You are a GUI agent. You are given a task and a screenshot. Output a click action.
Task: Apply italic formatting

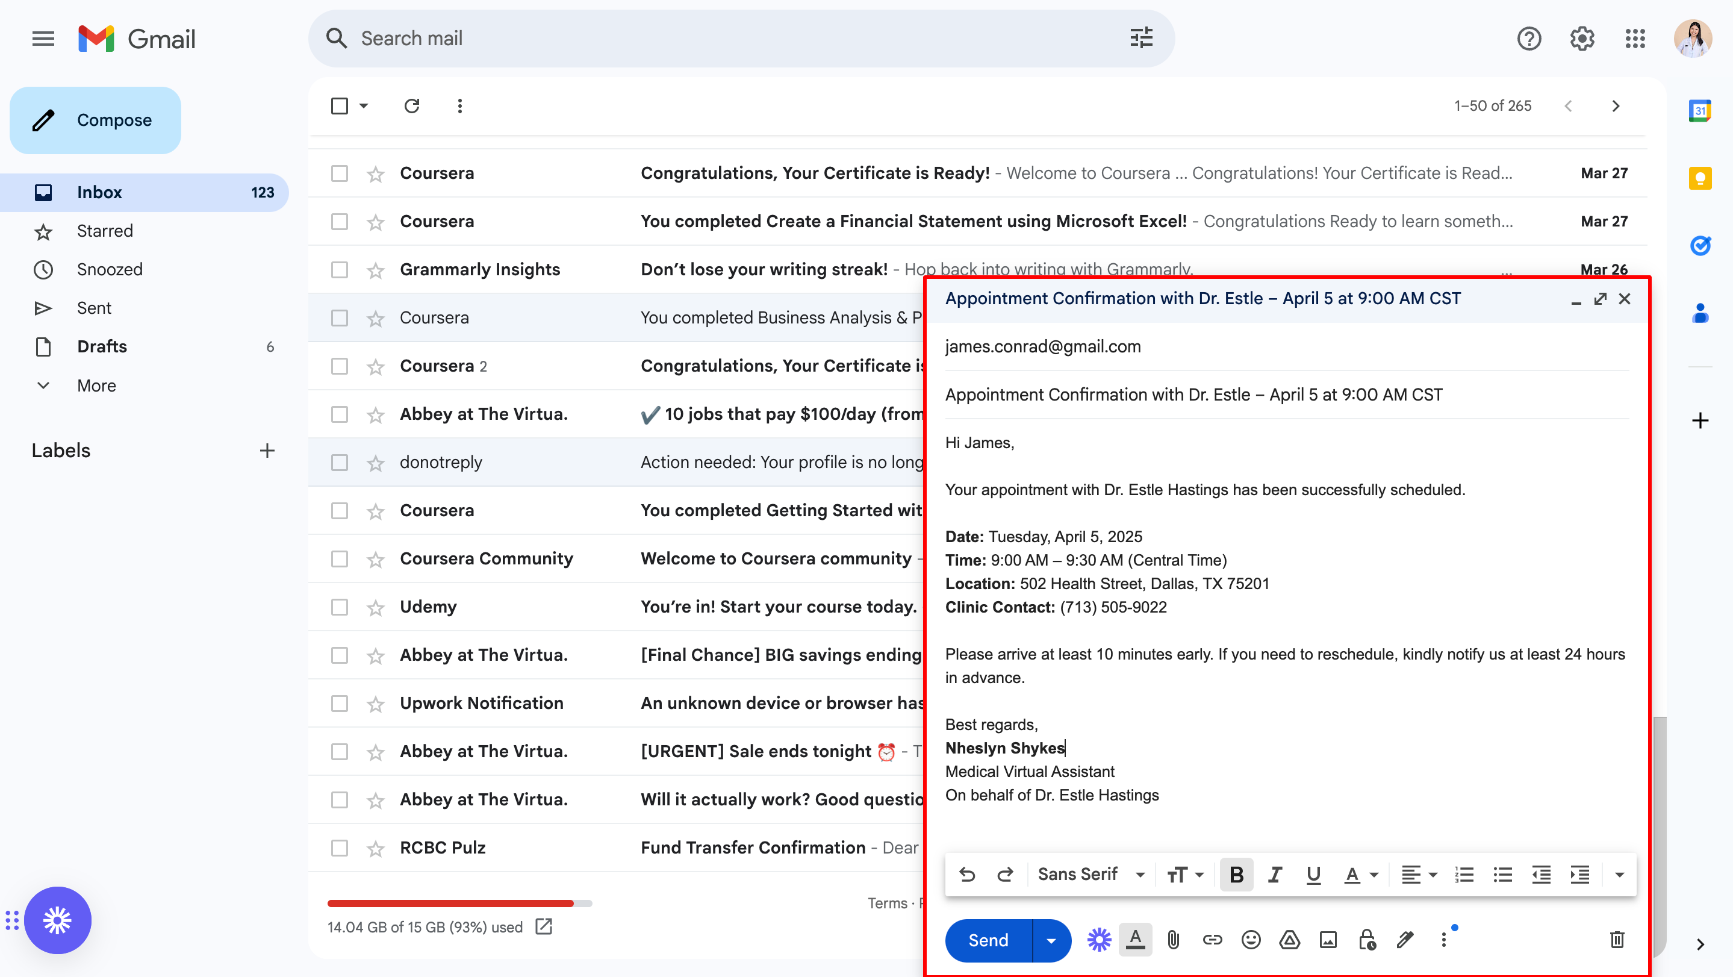click(x=1275, y=874)
